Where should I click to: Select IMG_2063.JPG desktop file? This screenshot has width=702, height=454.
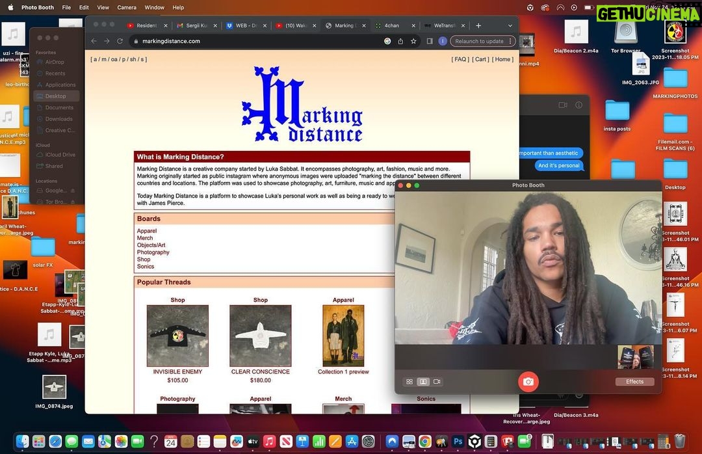[641, 68]
